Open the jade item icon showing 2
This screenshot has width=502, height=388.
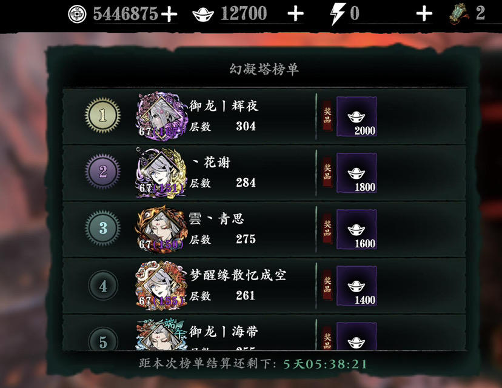[x=460, y=14]
